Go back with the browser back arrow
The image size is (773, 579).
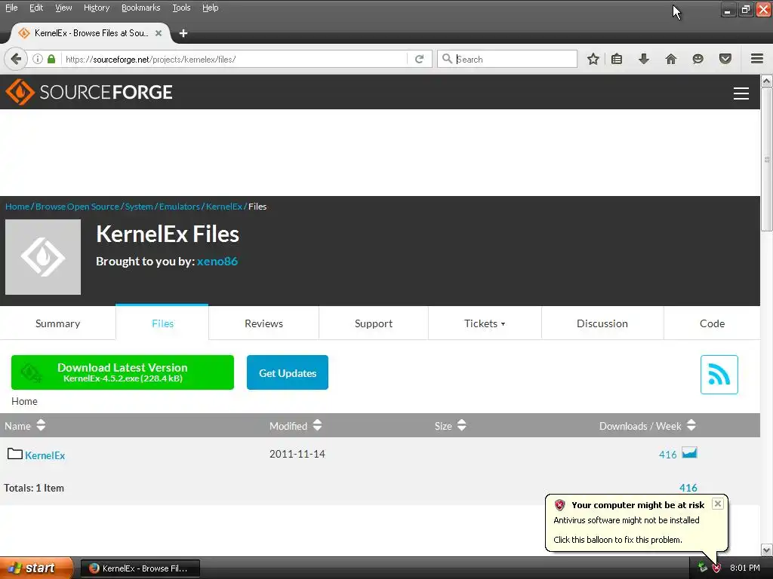(16, 59)
